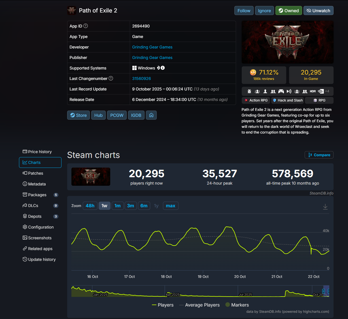Image resolution: width=348 pixels, height=319 pixels.
Task: Click the info icon after Steam Deck icon
Action: (x=163, y=68)
